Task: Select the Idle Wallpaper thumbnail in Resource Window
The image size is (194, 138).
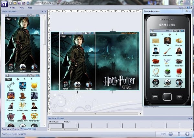Action: click(55, 126)
